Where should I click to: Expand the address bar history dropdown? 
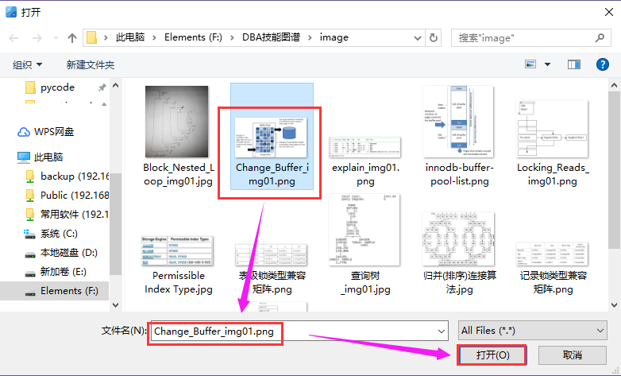[416, 37]
